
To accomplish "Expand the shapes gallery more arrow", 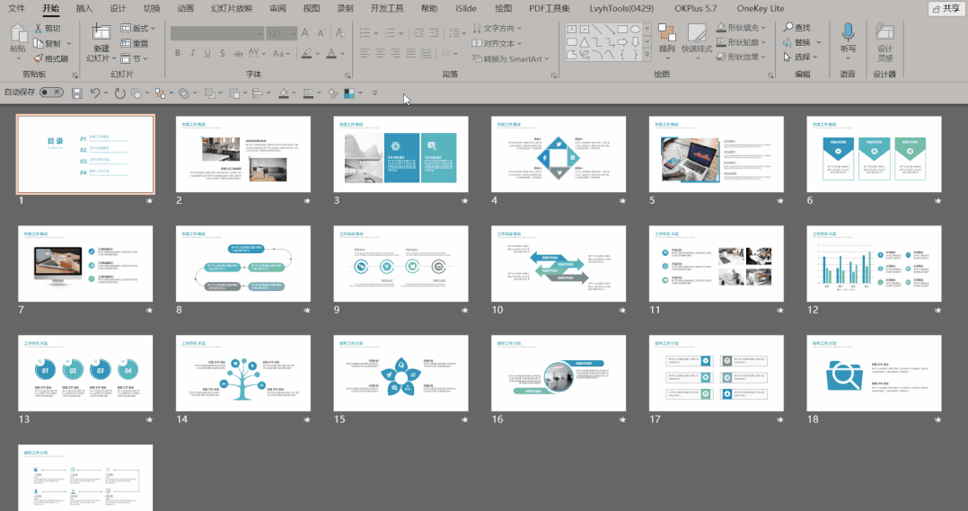I will click(647, 55).
